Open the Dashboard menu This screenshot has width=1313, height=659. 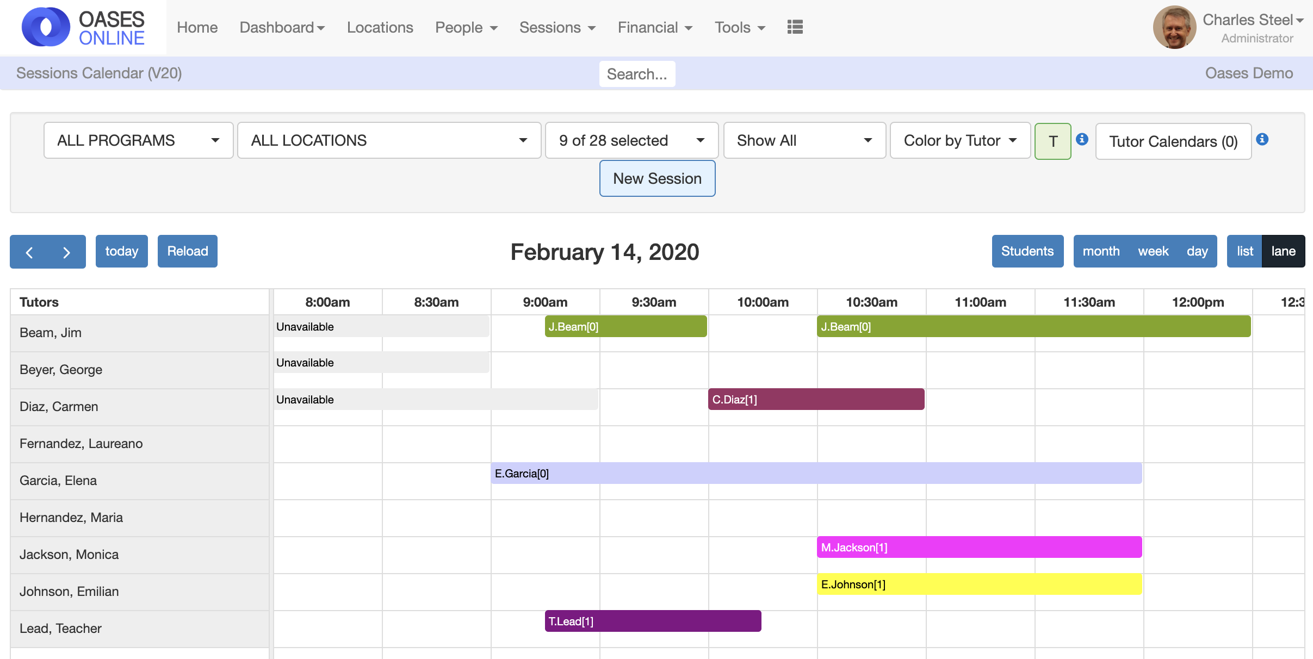282,27
